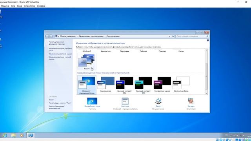Open Windows Explorer folder on taskbar
Viewport: 251px width, 141px height.
(13, 136)
